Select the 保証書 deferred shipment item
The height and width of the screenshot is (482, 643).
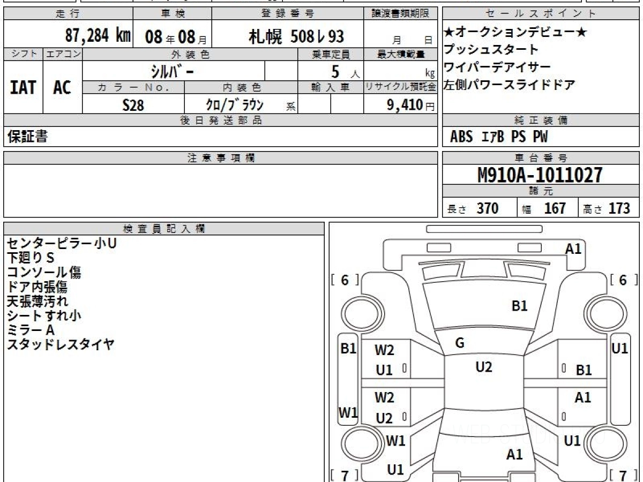tap(27, 137)
